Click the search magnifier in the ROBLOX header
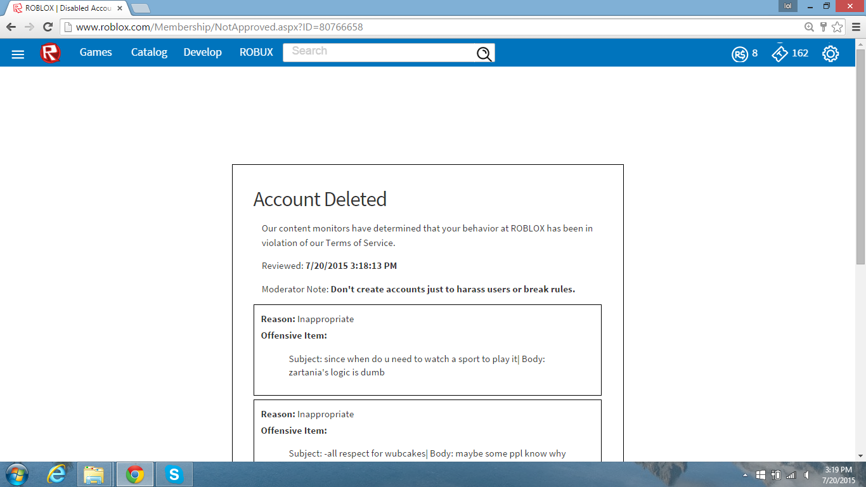The width and height of the screenshot is (866, 487). 484,54
